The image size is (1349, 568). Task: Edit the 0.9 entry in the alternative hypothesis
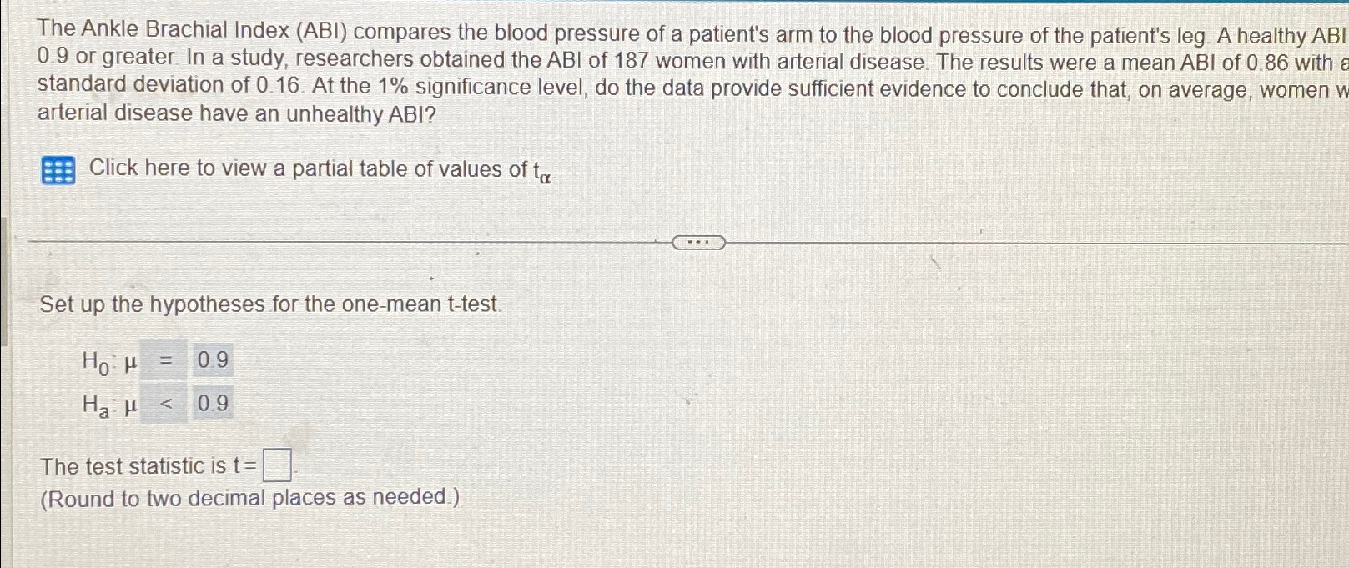point(211,405)
